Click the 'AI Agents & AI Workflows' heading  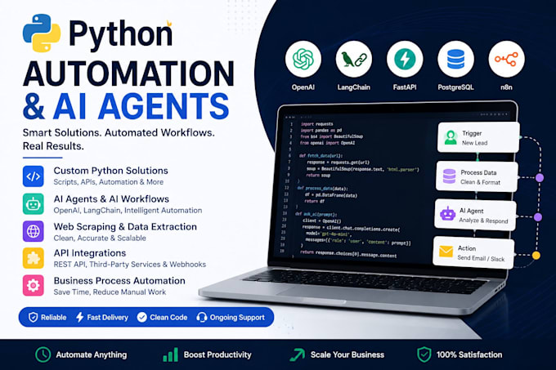coord(111,199)
